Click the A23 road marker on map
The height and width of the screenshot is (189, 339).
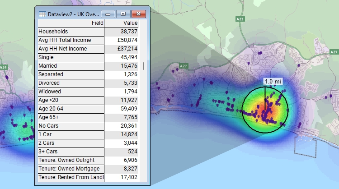pyautogui.click(x=240, y=19)
